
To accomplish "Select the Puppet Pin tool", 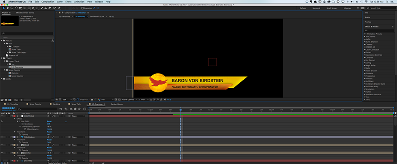I will [x=59, y=8].
